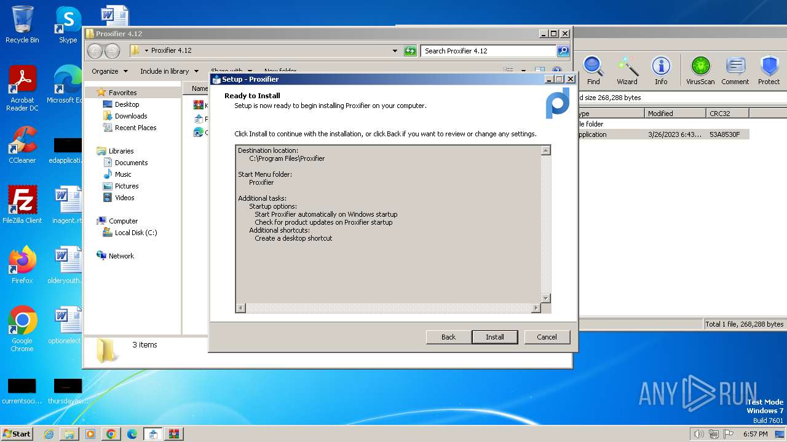This screenshot has width=787, height=442.
Task: Click the summary box scroll-up arrow
Action: point(545,150)
